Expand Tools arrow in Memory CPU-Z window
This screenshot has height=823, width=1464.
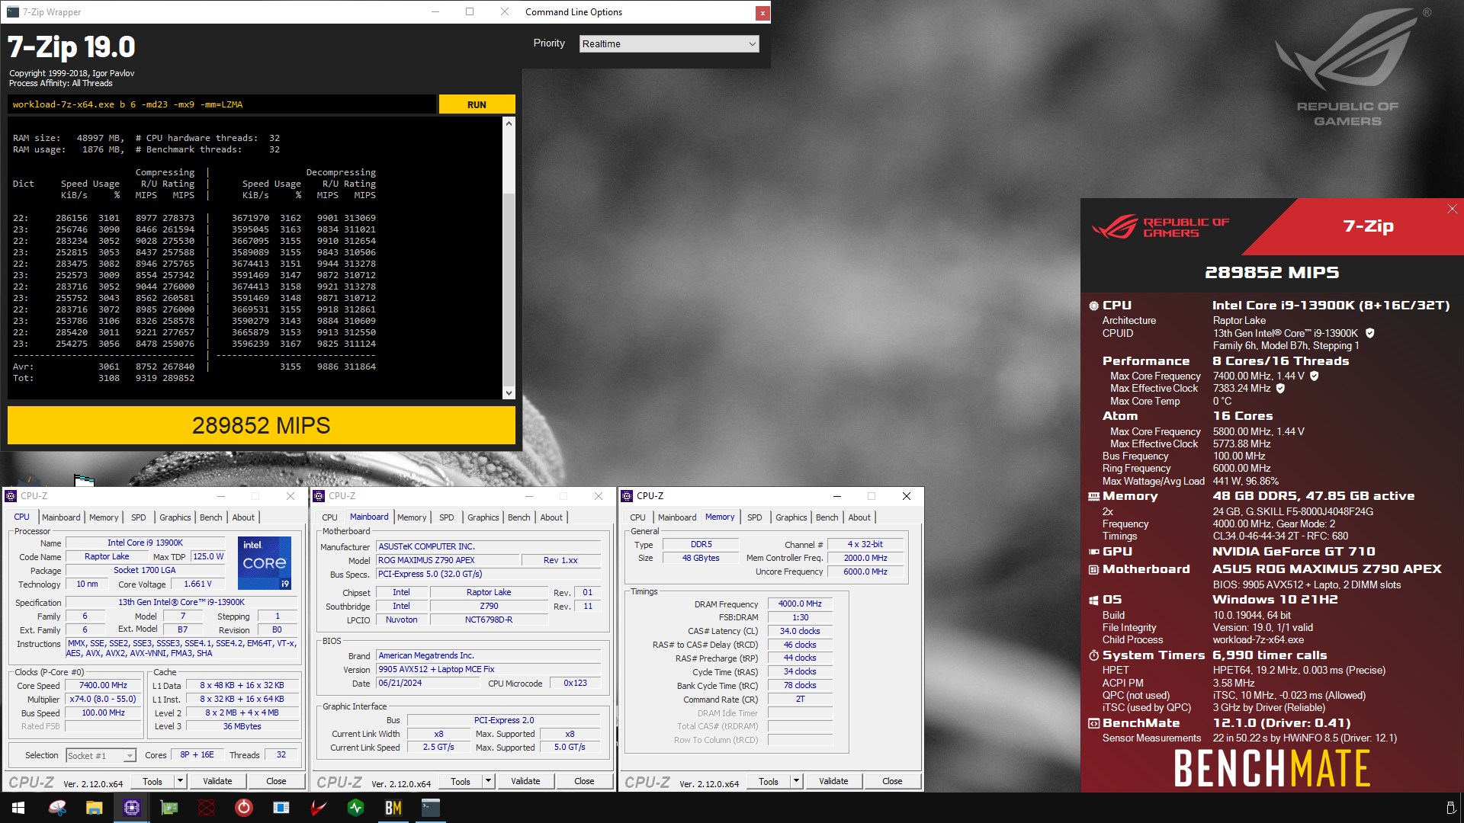(797, 781)
